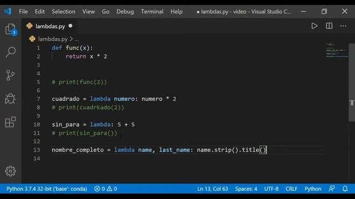Click the minimap code overview
The height and width of the screenshot is (199, 355).
[337, 50]
